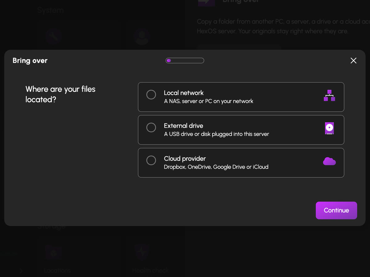
Task: Select the External drive radio button
Action: tap(151, 127)
